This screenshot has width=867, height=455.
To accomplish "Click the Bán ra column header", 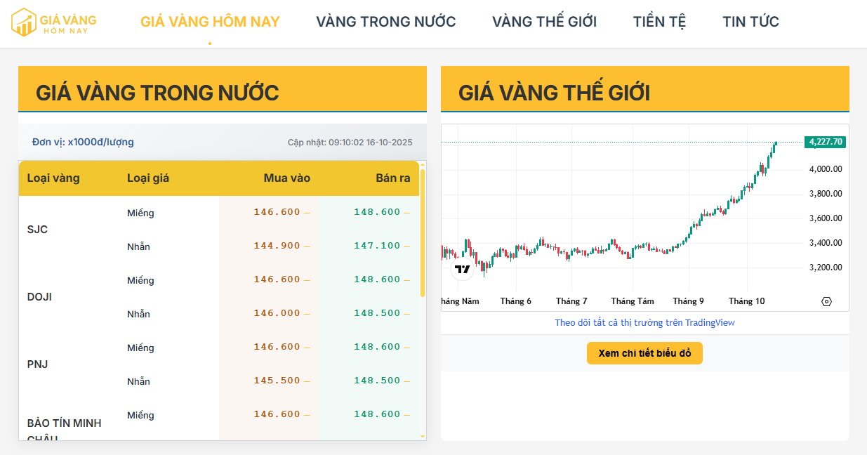I will (392, 178).
